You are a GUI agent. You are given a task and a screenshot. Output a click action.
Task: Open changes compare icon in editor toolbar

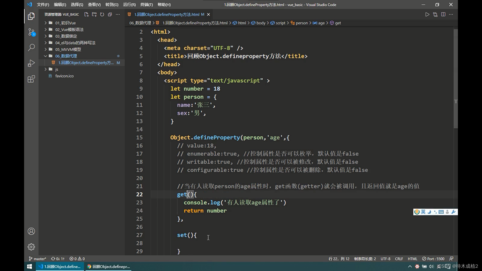(x=435, y=15)
